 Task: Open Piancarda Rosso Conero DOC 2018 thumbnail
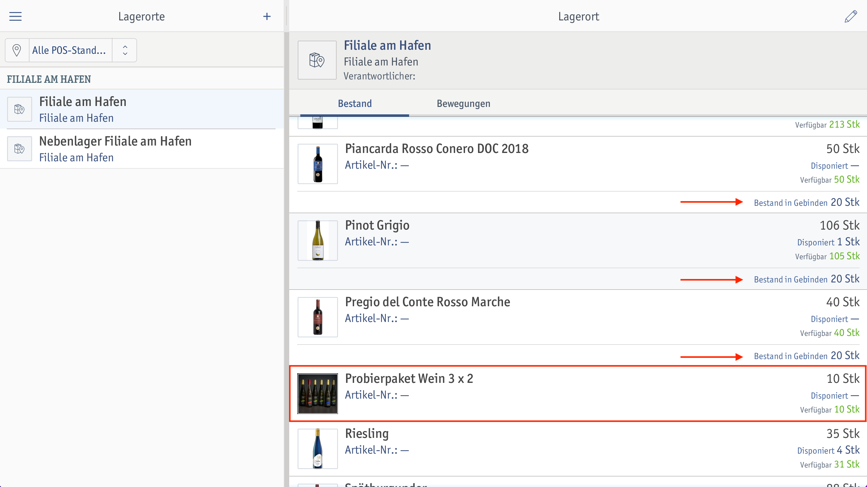point(318,164)
